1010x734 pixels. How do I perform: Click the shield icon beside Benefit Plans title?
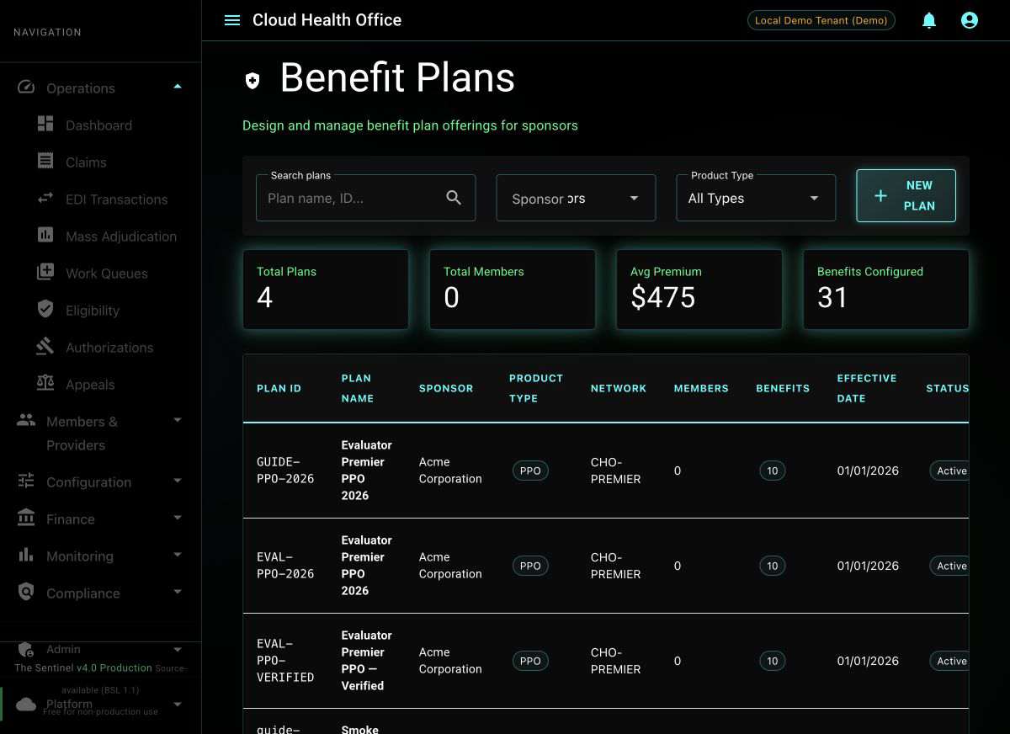[x=252, y=81]
